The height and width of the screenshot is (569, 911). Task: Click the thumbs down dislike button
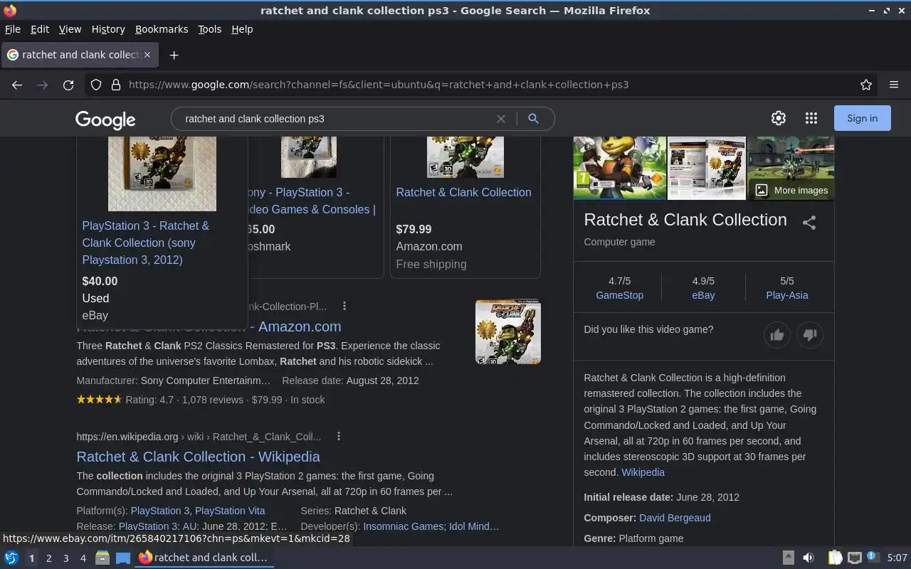click(x=810, y=335)
